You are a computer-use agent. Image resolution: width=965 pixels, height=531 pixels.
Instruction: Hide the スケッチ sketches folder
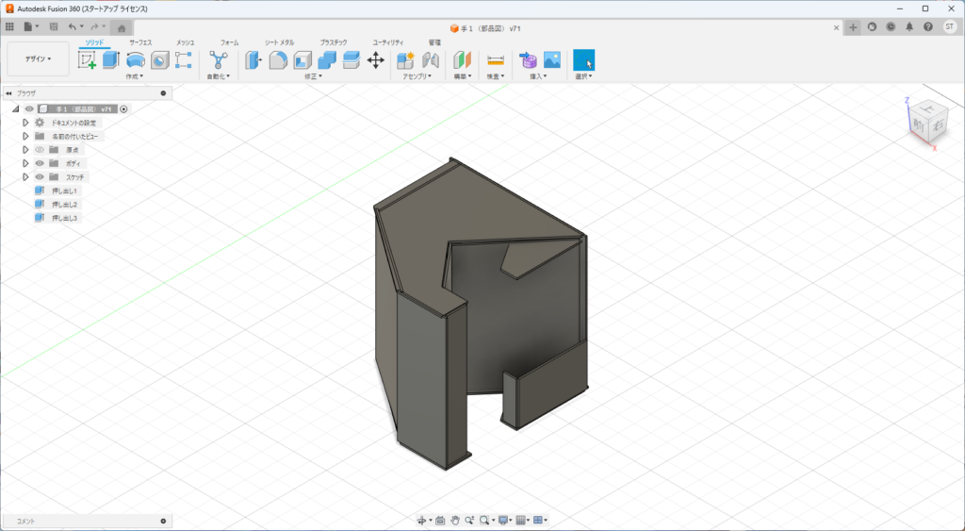(x=40, y=176)
